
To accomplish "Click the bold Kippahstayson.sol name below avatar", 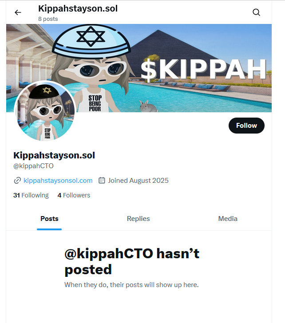I will click(54, 155).
